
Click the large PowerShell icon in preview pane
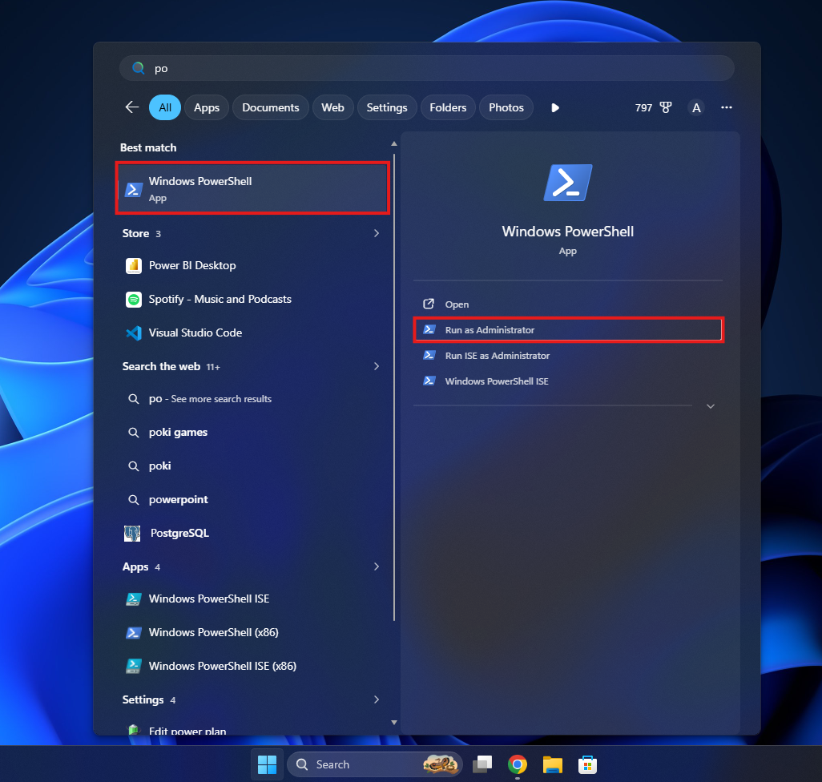[567, 182]
